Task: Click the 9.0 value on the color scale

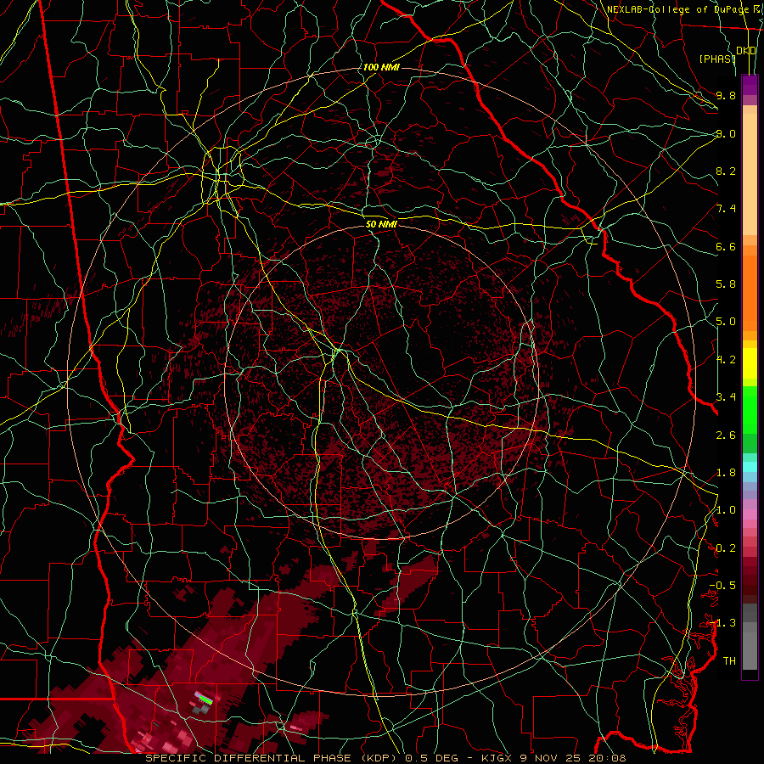Action: (726, 133)
